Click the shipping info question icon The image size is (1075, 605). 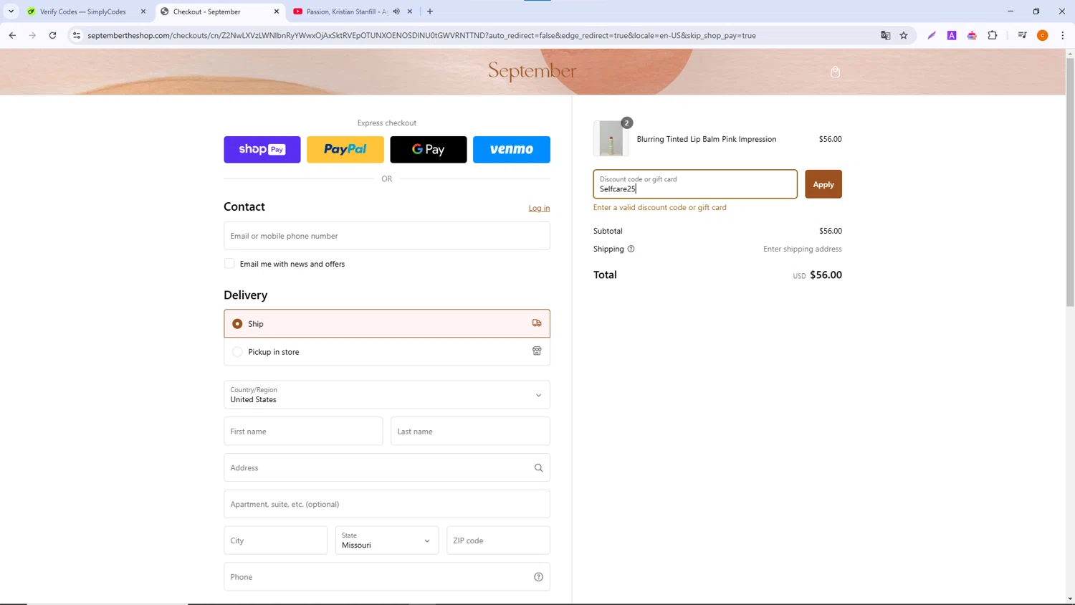click(x=631, y=249)
